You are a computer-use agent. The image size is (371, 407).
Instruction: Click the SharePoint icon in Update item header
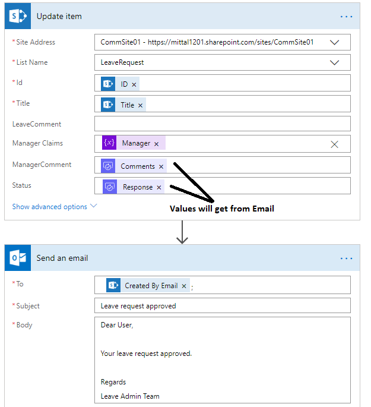(x=18, y=16)
